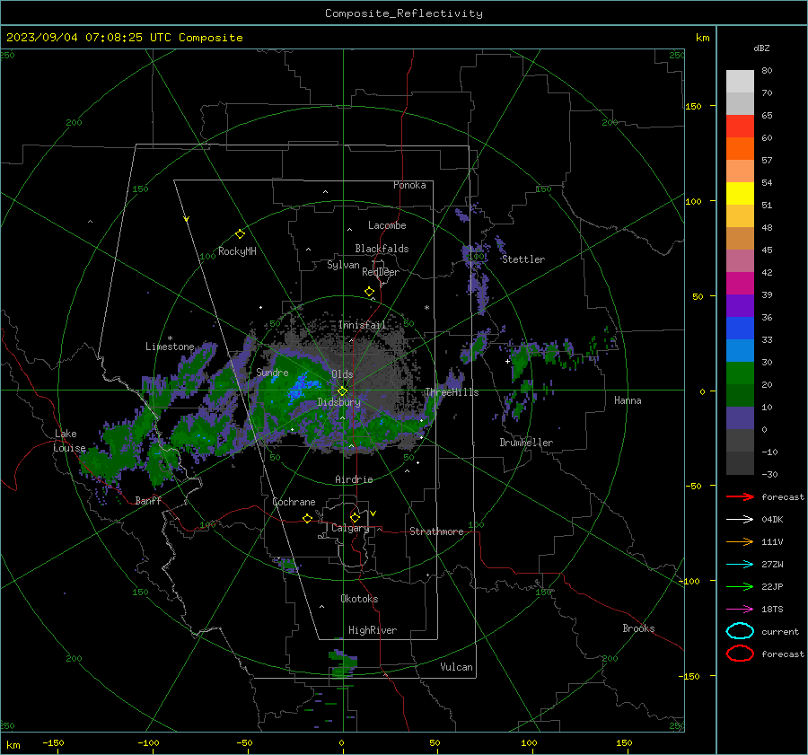Click the Vulcan city label
Viewport: 808px width, 755px height.
point(456,667)
